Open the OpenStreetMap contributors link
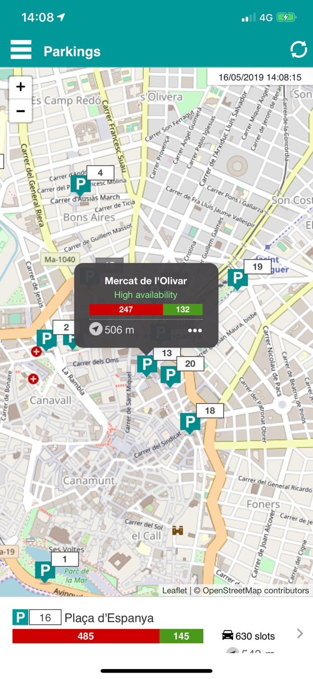Viewport: 313px width, 679px height. point(256,590)
